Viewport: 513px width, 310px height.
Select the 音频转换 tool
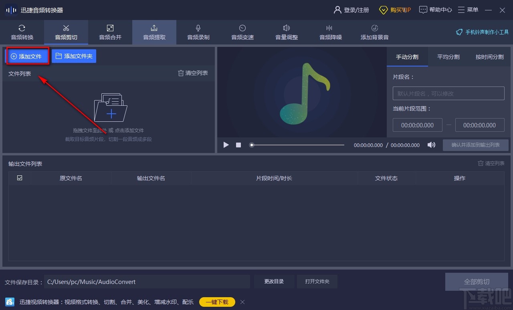click(22, 32)
